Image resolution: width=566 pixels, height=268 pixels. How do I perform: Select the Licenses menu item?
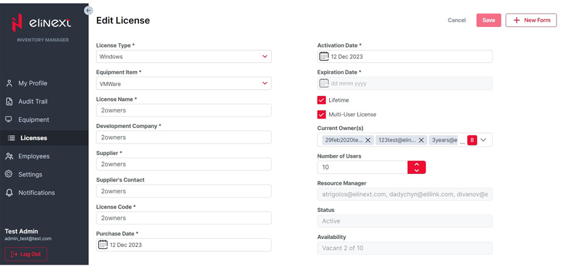[44, 138]
